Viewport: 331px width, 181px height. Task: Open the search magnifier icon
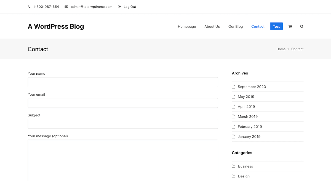pos(302,27)
